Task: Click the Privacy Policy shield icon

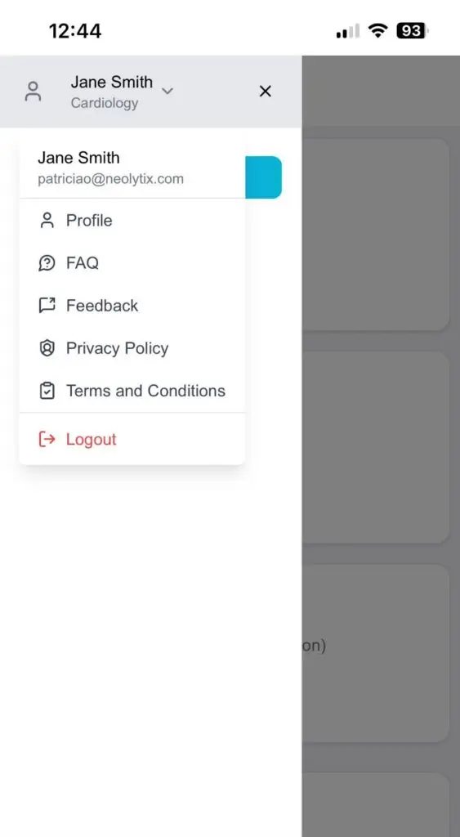Action: (47, 348)
